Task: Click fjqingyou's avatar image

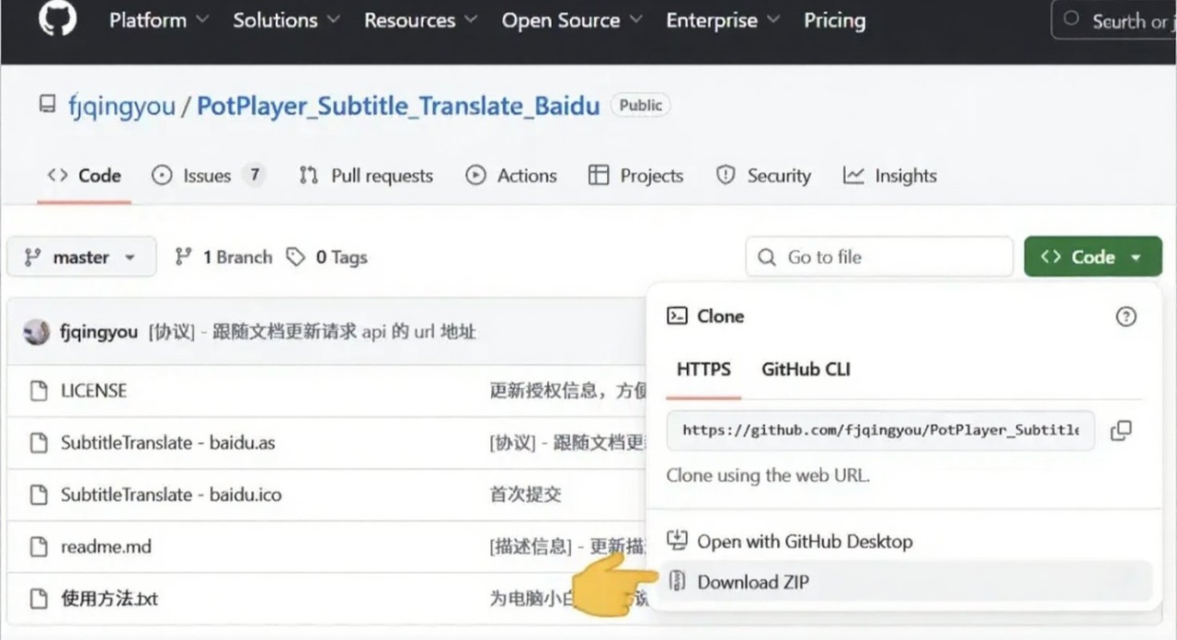Action: [x=37, y=332]
